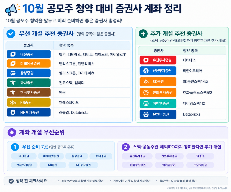The height and width of the screenshot is (192, 231).
Task: Click the logo icon in the teal 아이엠증권 badge
Action: coord(146,104)
